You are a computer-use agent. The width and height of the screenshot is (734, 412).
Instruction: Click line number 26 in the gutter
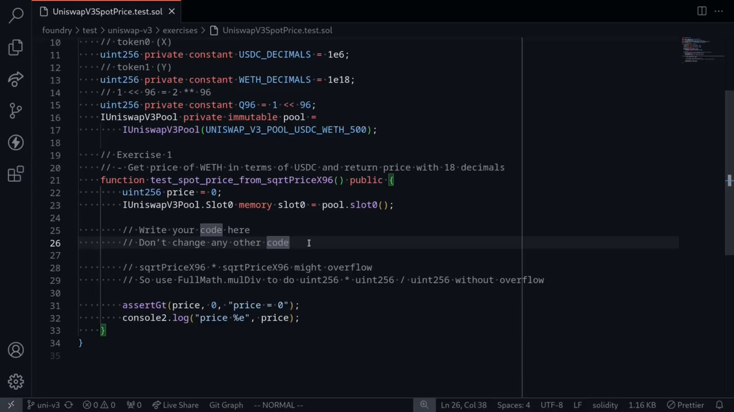click(x=55, y=243)
